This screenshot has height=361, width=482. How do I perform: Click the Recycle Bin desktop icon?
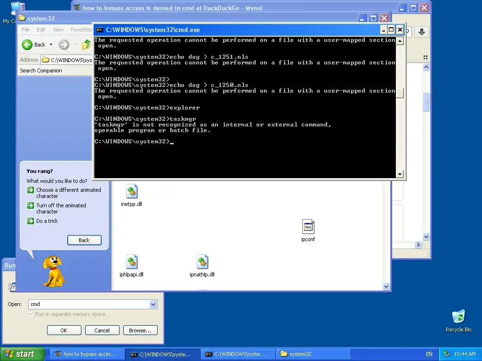click(x=458, y=317)
